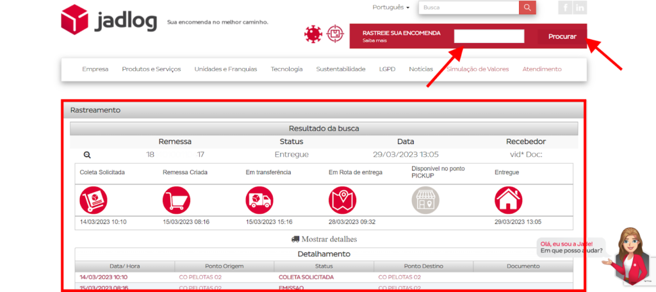The width and height of the screenshot is (656, 292).
Task: Click the Rastreamento panel title
Action: [x=95, y=110]
